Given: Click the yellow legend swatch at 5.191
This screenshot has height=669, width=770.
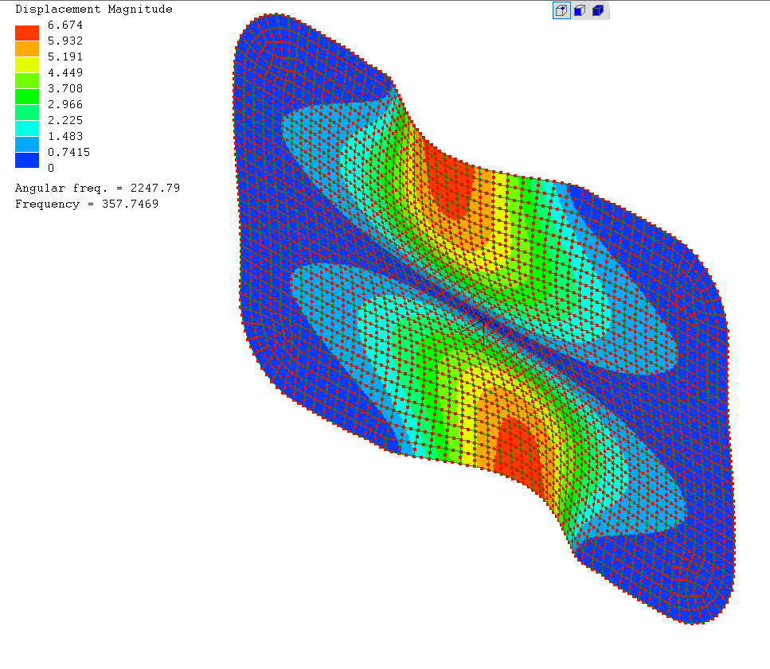Looking at the screenshot, I should 27,64.
